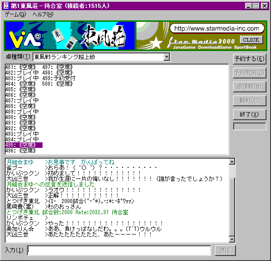Select highlighted table 495 空席
This screenshot has width=271, height=261.
tap(24, 145)
